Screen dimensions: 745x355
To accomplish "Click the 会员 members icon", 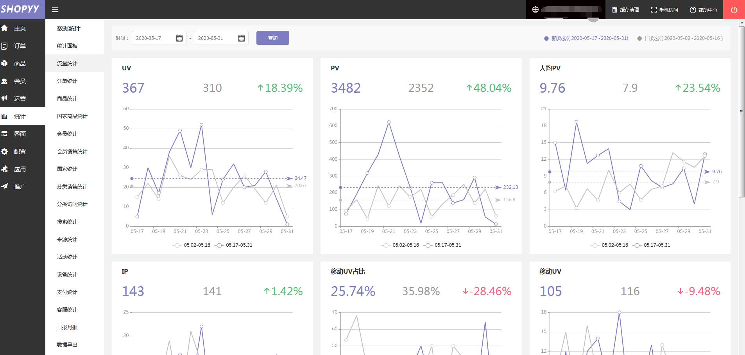I will pyautogui.click(x=5, y=81).
